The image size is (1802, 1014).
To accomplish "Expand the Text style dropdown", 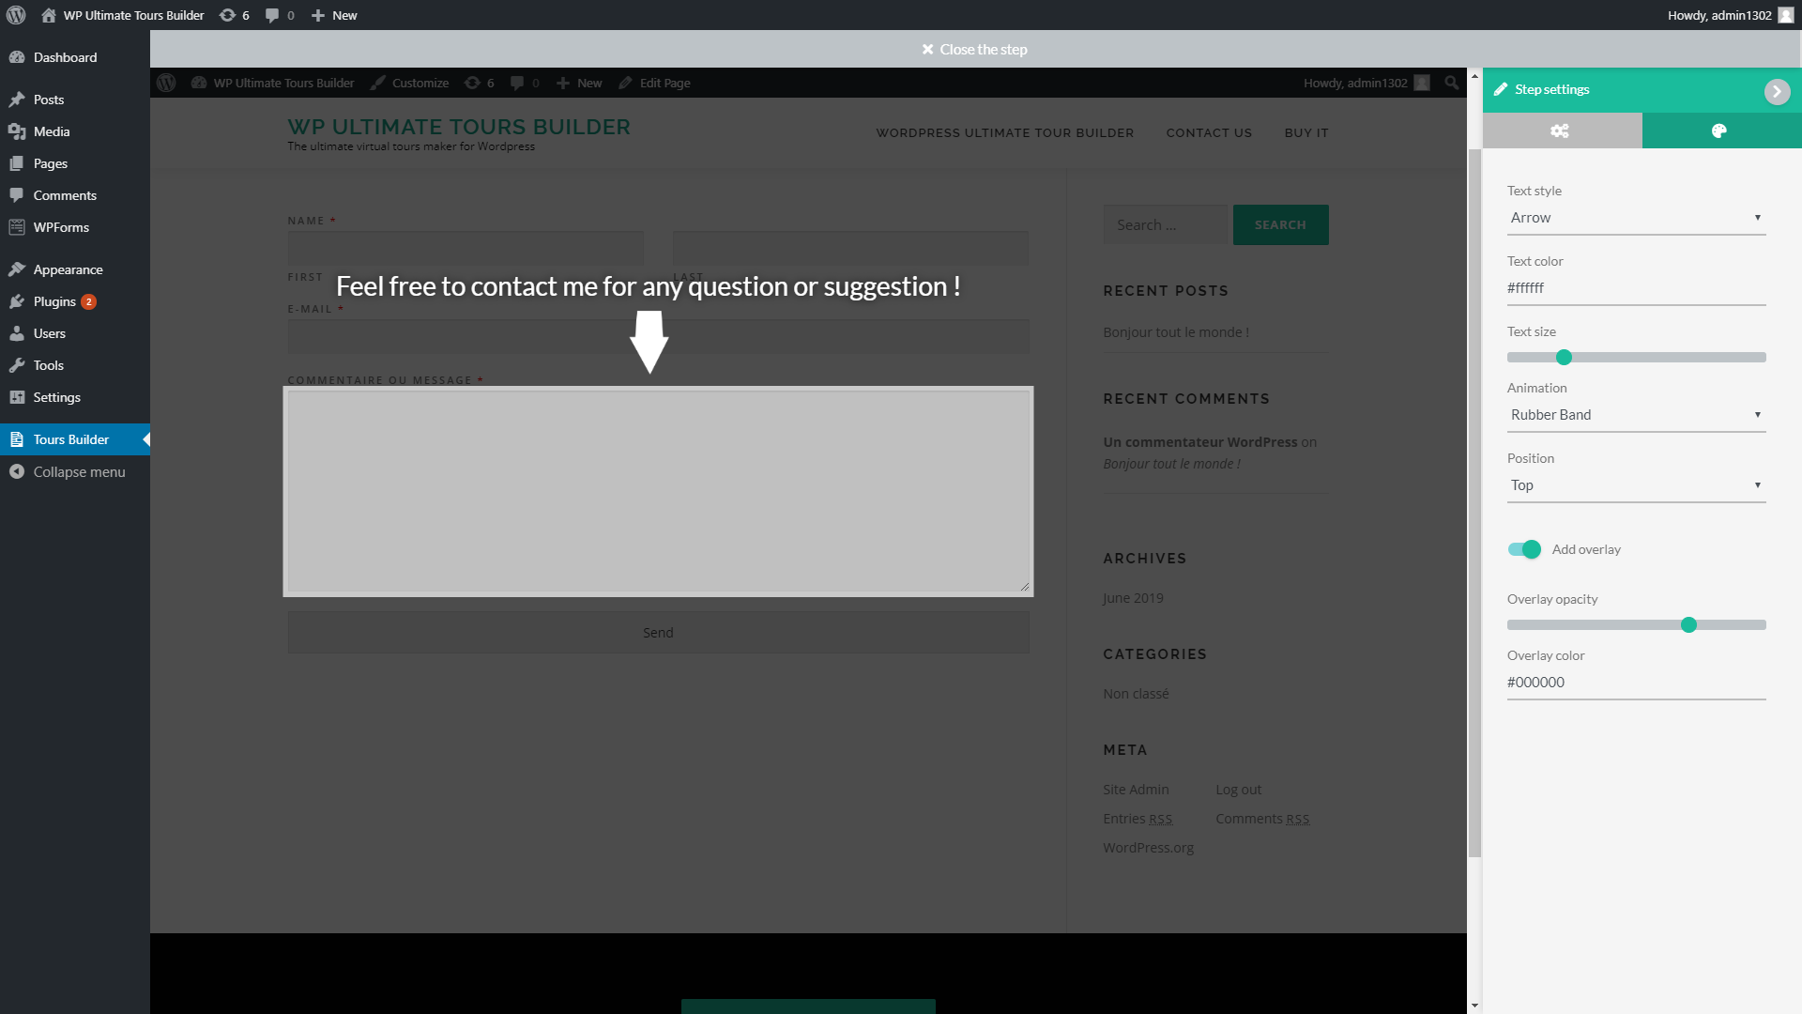I will click(x=1636, y=218).
